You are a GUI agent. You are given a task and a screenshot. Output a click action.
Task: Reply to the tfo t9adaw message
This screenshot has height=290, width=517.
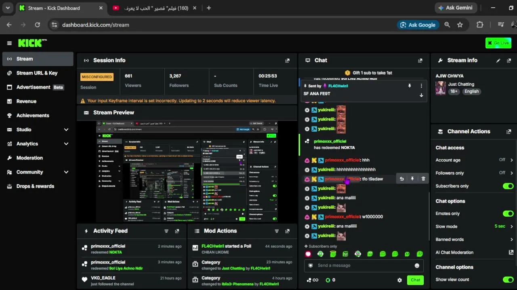click(x=401, y=179)
